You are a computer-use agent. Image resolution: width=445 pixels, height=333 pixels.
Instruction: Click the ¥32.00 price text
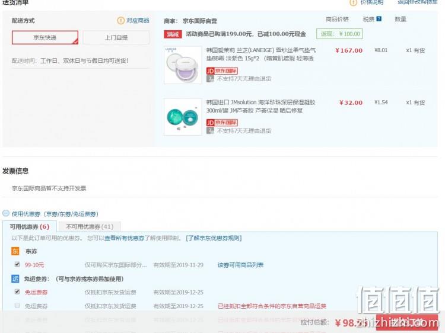click(351, 103)
